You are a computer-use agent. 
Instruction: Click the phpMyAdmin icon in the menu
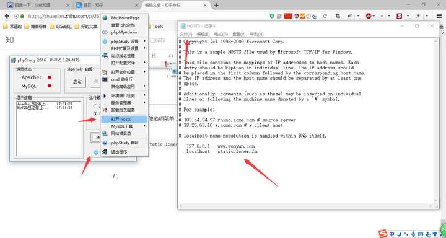[x=105, y=32]
